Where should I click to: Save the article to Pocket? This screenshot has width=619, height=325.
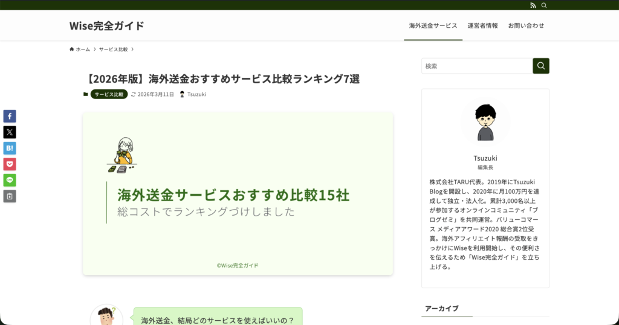click(x=10, y=164)
